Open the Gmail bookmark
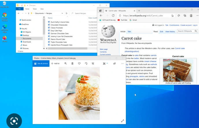The height and width of the screenshot is (128, 199). [x=133, y=20]
